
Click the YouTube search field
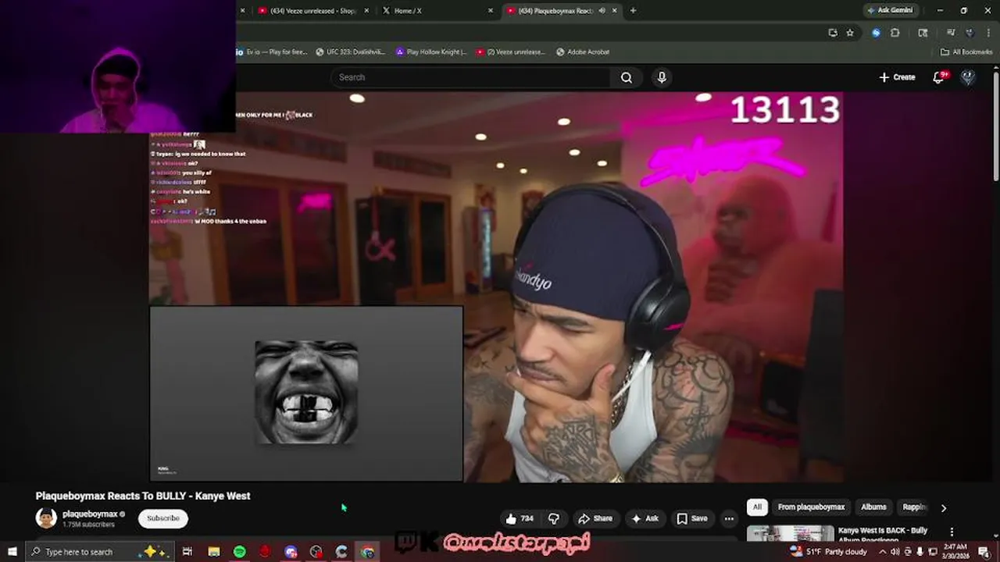point(470,77)
